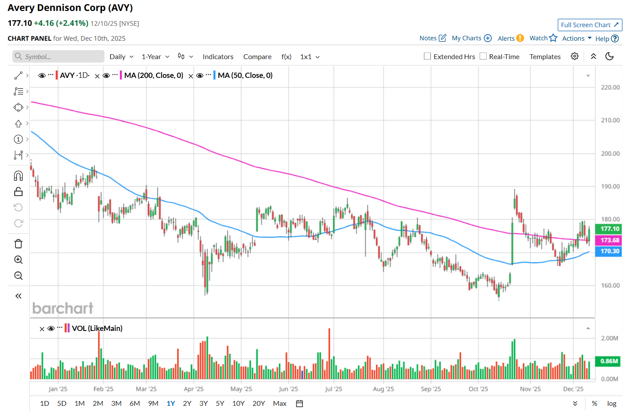This screenshot has height=415, width=635.
Task: Open the Help question mark
Action: pos(607,39)
